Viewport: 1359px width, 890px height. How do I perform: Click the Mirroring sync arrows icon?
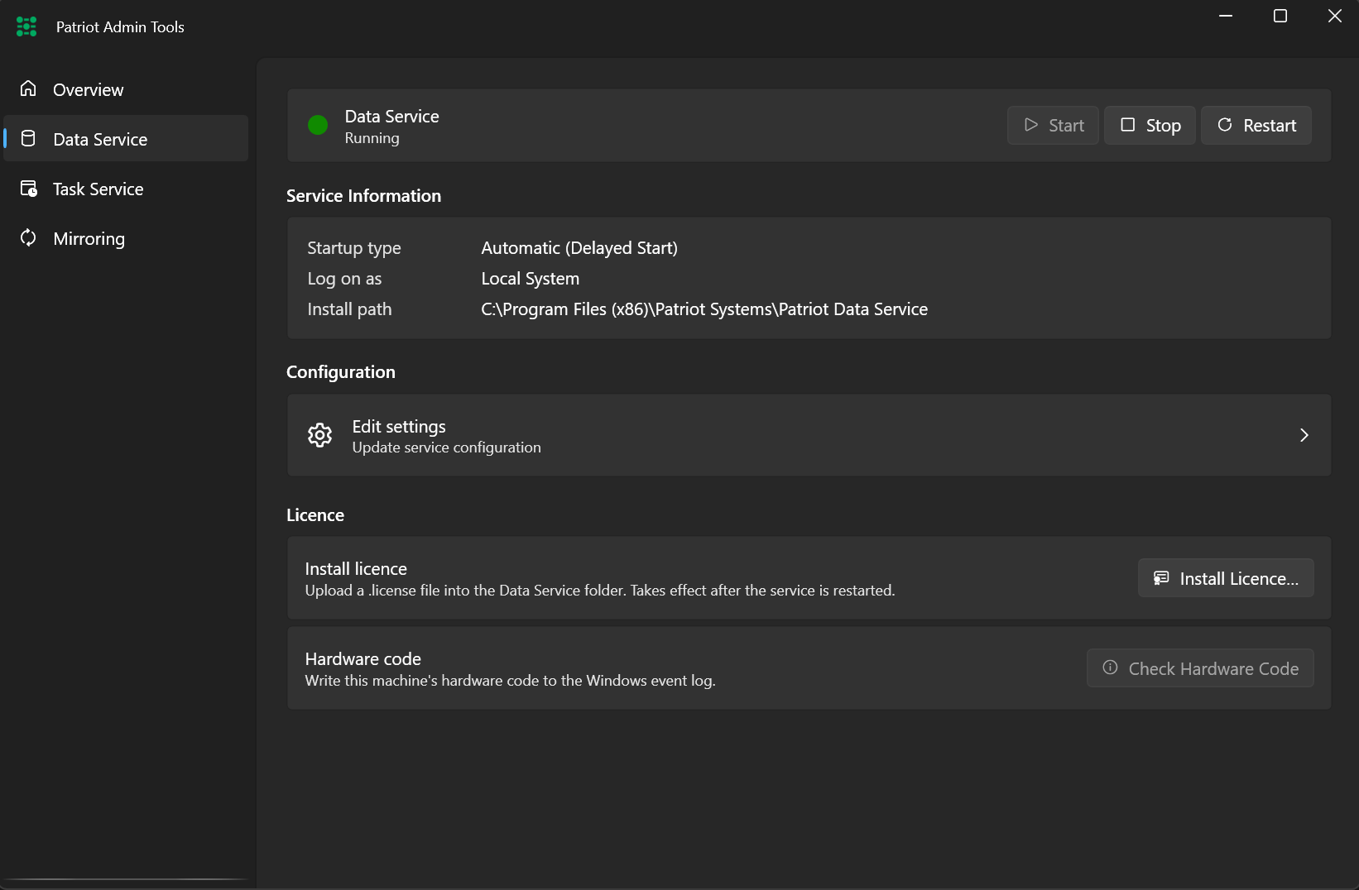coord(28,238)
